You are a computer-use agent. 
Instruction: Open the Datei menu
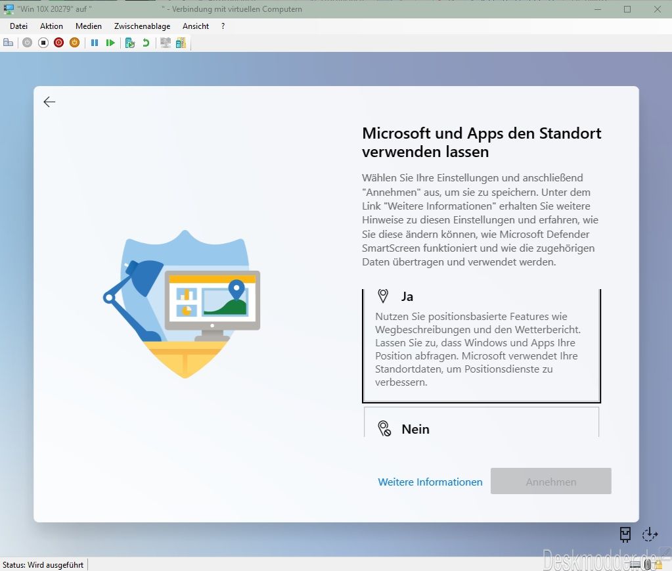point(19,26)
